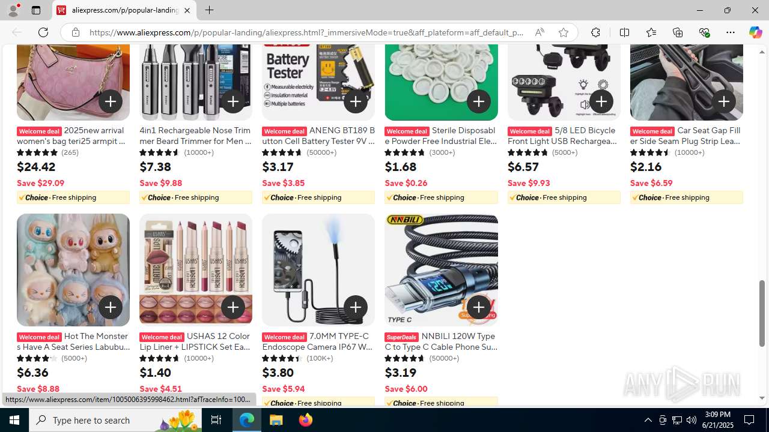Viewport: 769px width, 432px height.
Task: Select the aliexpress.com browser tab
Action: click(x=124, y=10)
